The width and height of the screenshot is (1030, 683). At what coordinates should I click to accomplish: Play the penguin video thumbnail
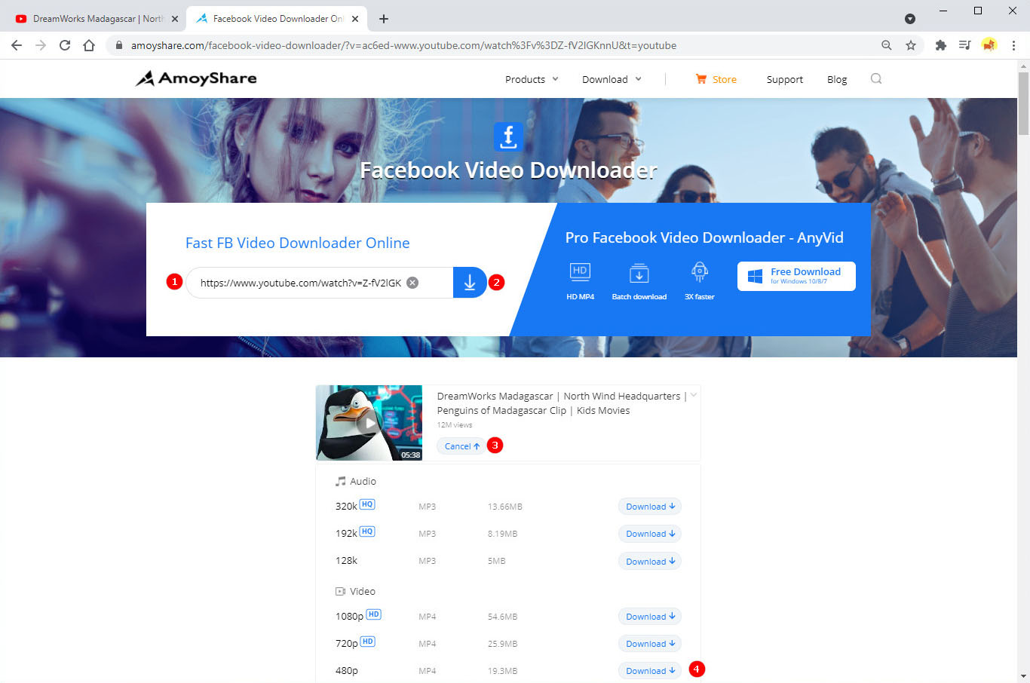[369, 423]
